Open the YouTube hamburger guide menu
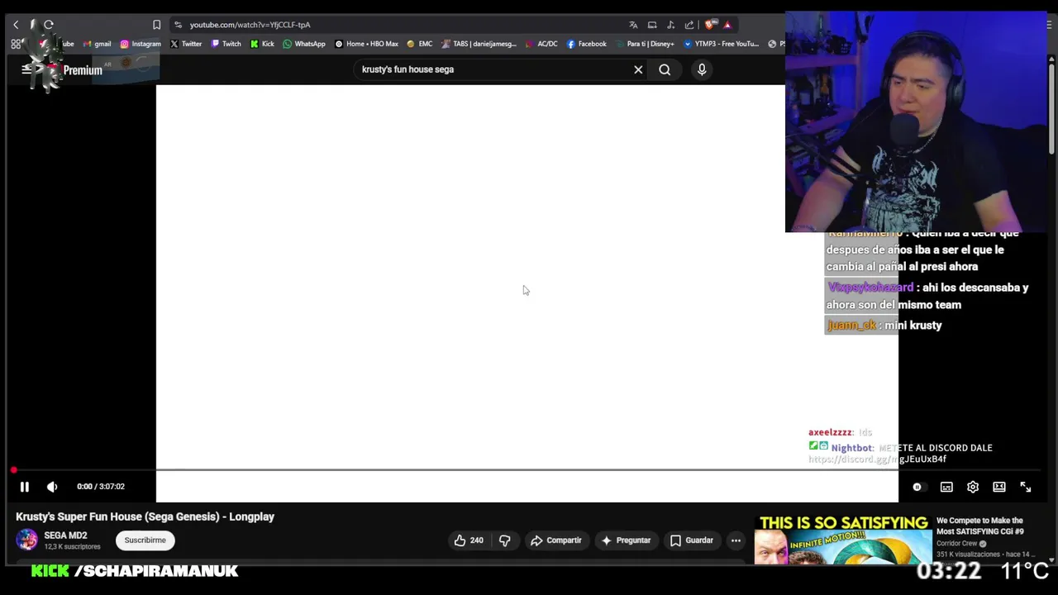 pyautogui.click(x=26, y=70)
